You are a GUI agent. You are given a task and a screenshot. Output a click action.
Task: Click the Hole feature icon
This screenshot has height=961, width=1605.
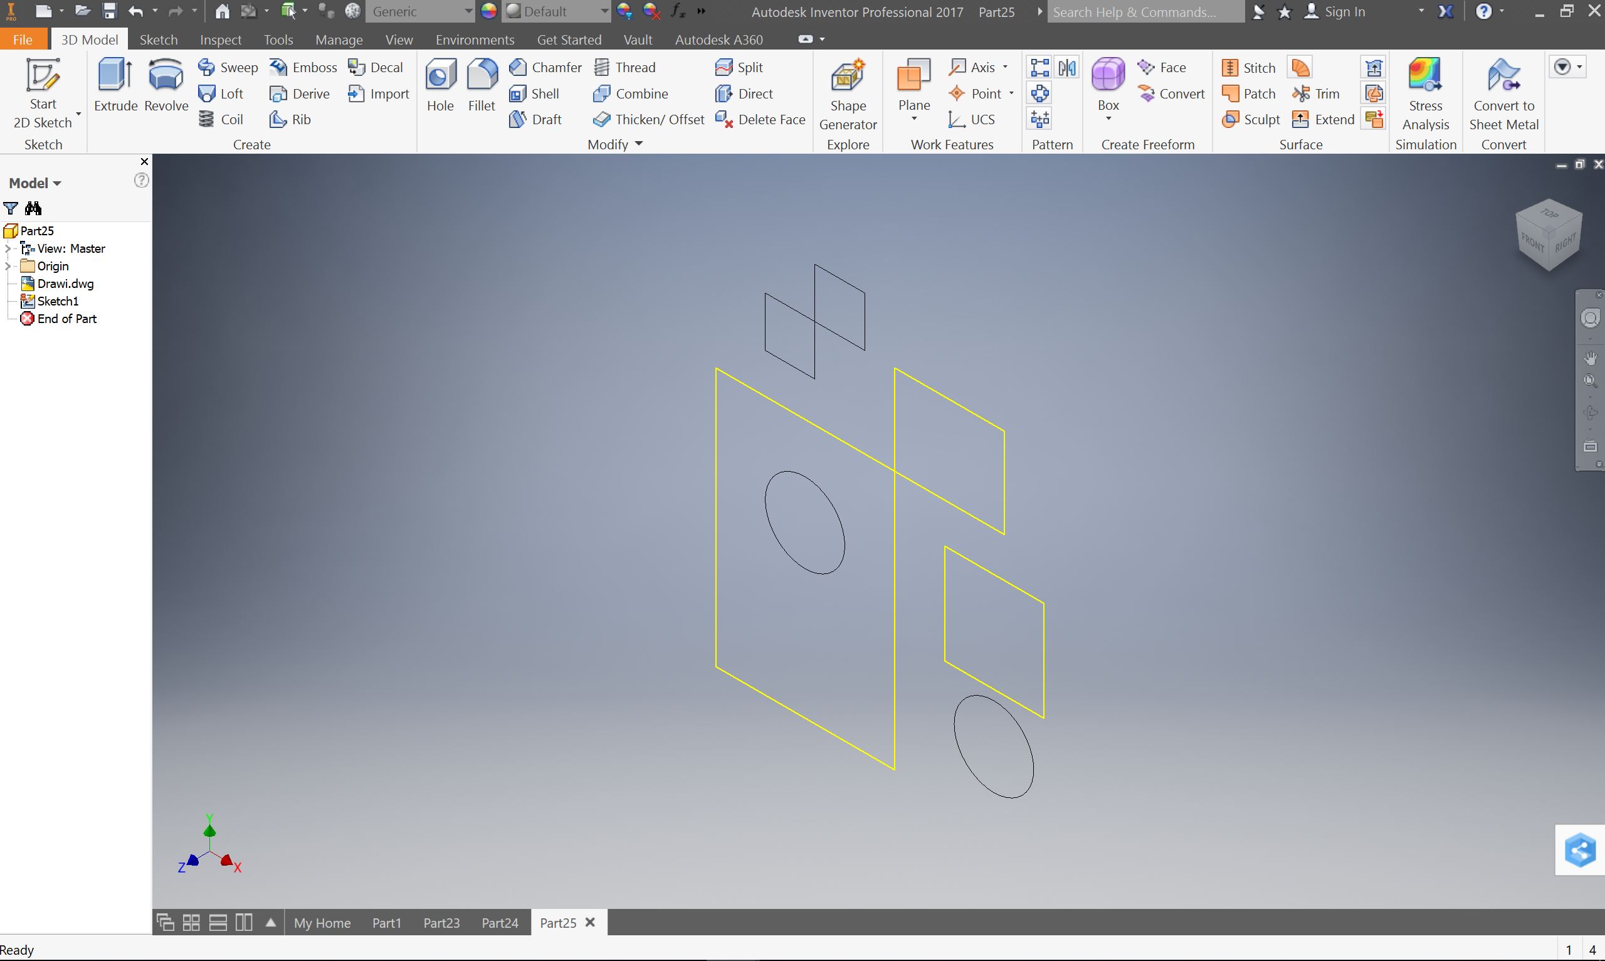[x=440, y=84]
